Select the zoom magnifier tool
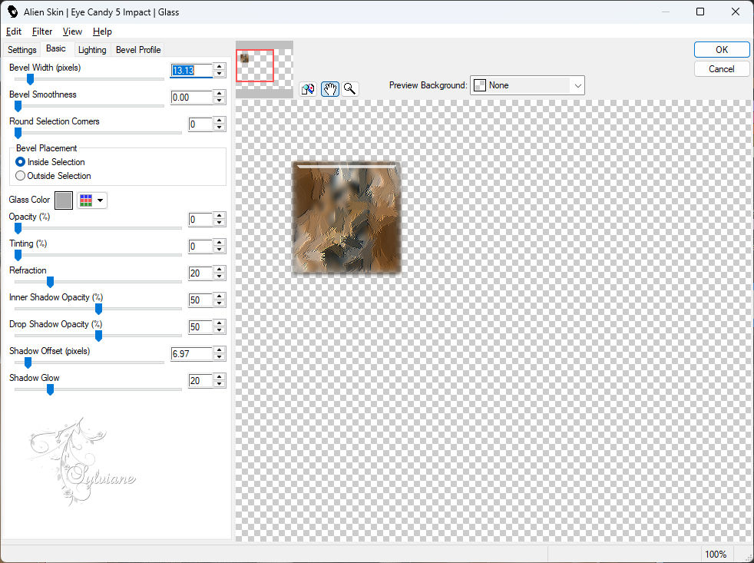 pyautogui.click(x=350, y=89)
